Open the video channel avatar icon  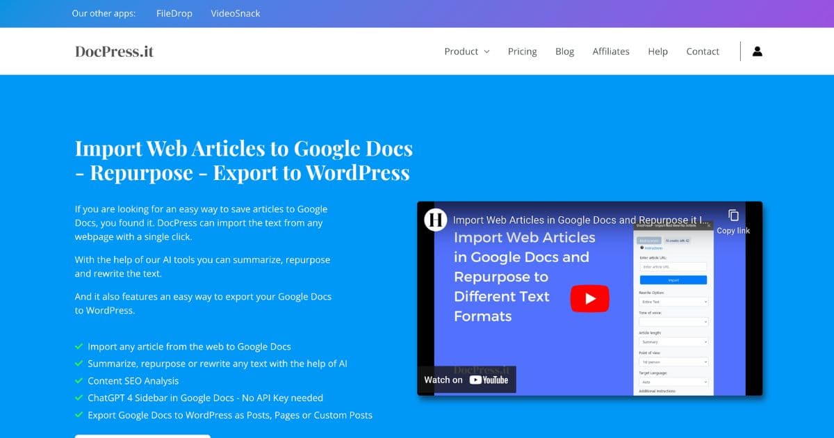coord(436,220)
